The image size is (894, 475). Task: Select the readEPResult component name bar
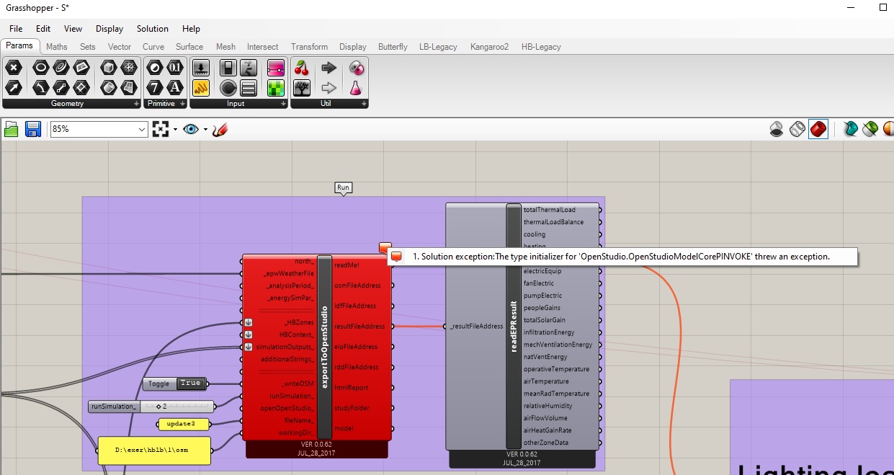(x=514, y=326)
